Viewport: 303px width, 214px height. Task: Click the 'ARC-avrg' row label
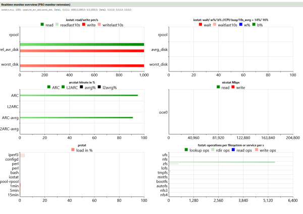click(10, 118)
